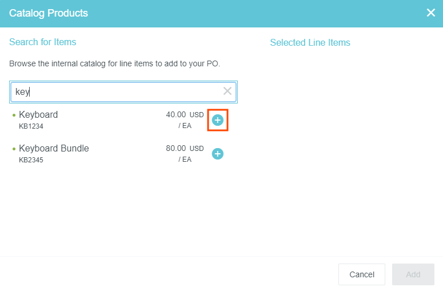Add Keyboard Bundle using its plus icon

click(x=218, y=154)
